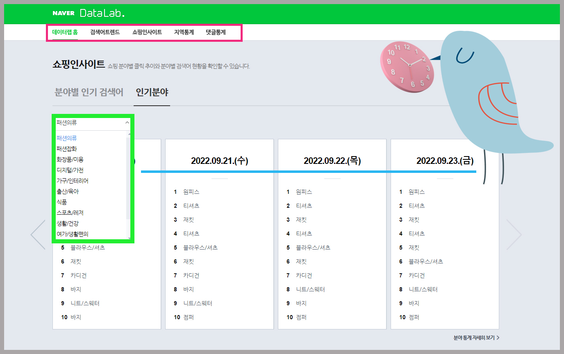Click the 2022.09.21.(수) date heading

[220, 161]
